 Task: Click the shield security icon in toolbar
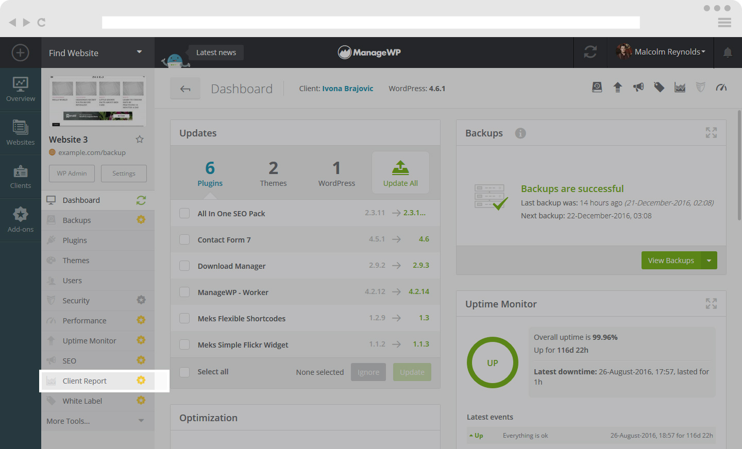(700, 87)
